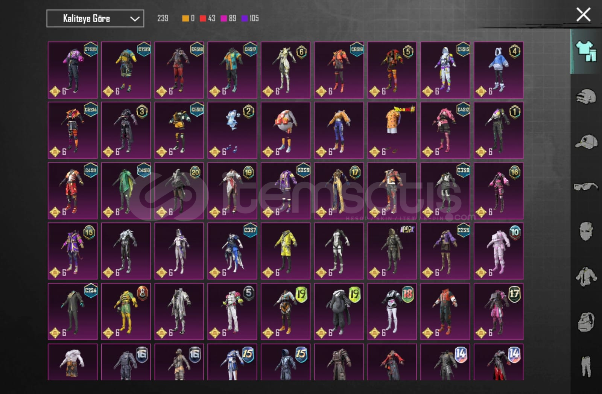The width and height of the screenshot is (602, 394).
Task: Click the pink quality counter showing 89
Action: coord(228,18)
